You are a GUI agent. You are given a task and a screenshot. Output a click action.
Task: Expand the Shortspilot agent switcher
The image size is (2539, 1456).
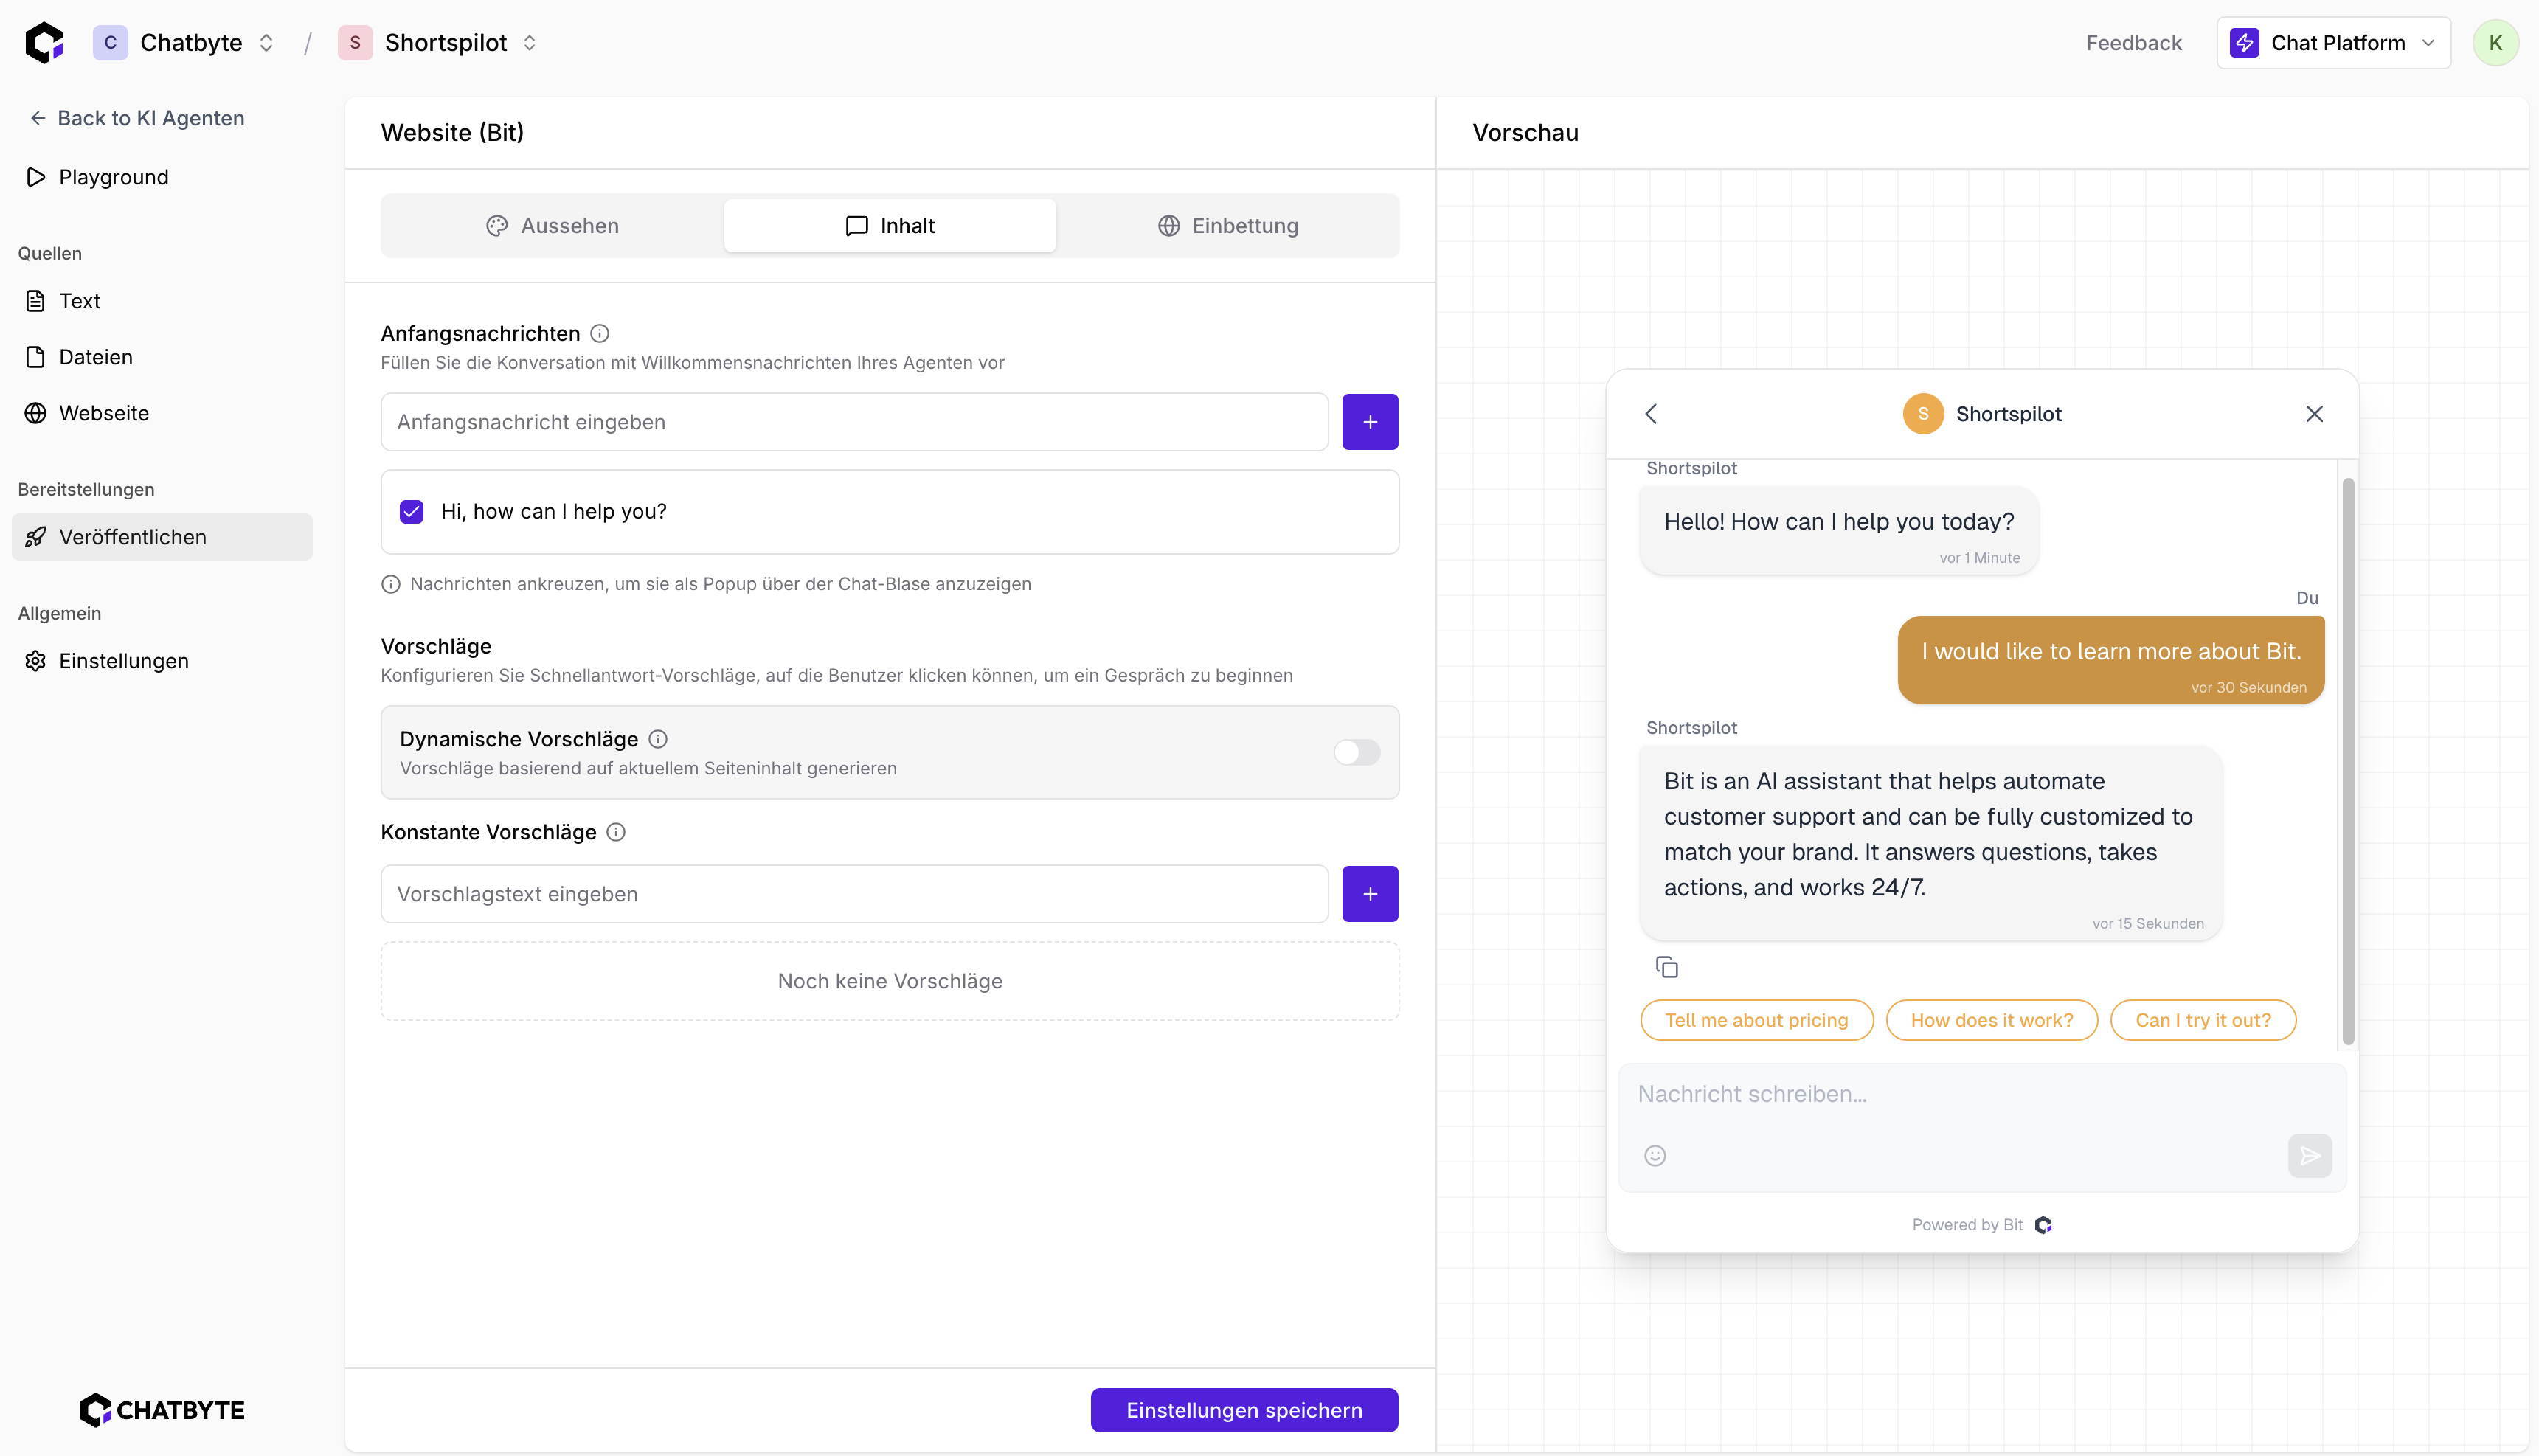(x=530, y=43)
